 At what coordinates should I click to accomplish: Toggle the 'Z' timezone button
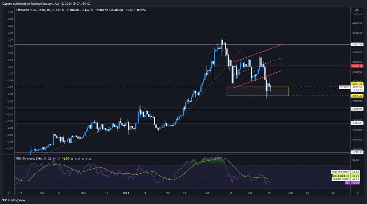coord(6,193)
